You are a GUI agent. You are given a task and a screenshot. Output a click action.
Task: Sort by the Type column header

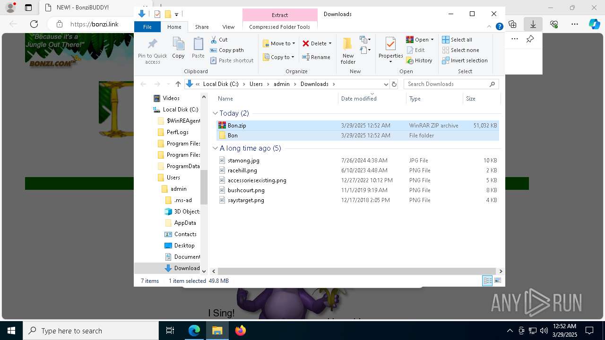click(434, 99)
